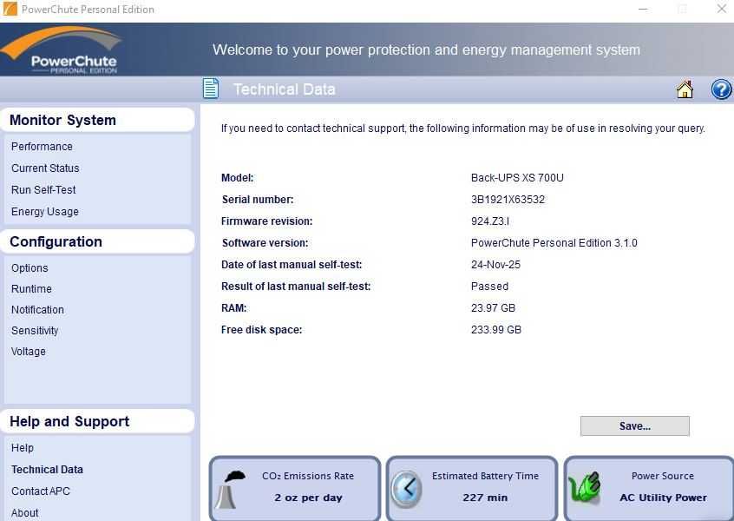Viewport: 734px width, 521px height.
Task: Click the RAM value 23.97 GB
Action: tap(493, 307)
